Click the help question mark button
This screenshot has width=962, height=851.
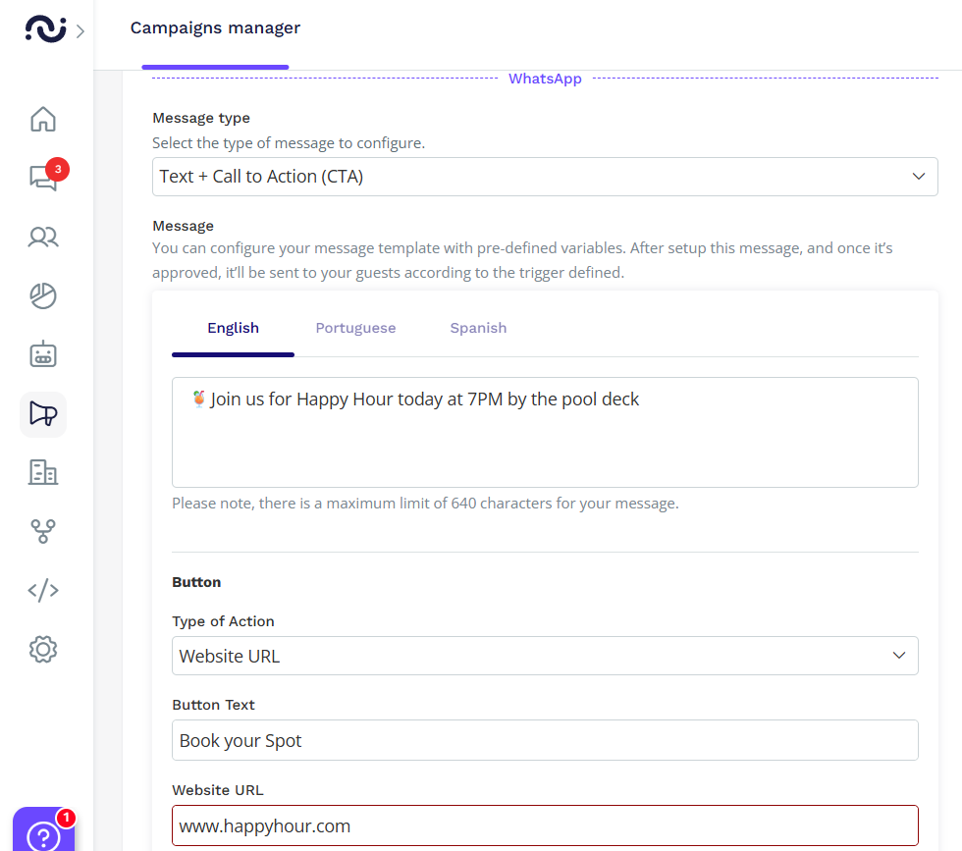tap(43, 834)
